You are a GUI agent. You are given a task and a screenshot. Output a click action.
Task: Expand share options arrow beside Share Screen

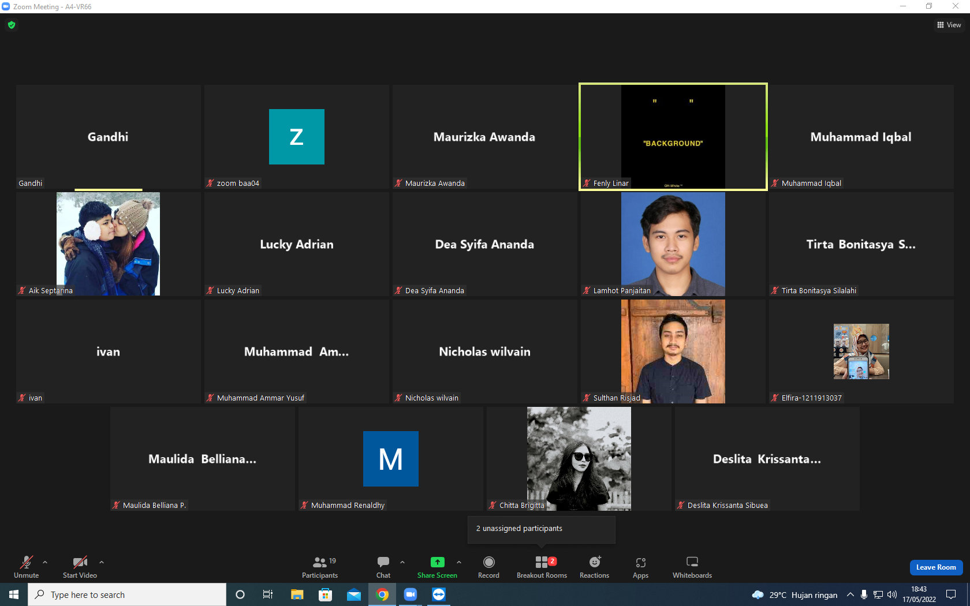point(459,562)
